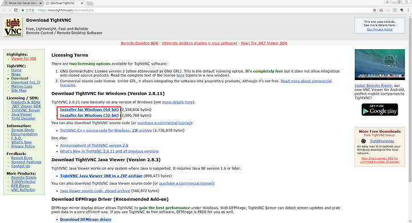
Task: Open Contact Us sidebar link
Action: click(x=21, y=166)
